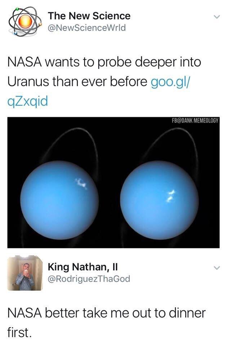
Task: Open the @NewScienceWrld handle
Action: (x=87, y=28)
